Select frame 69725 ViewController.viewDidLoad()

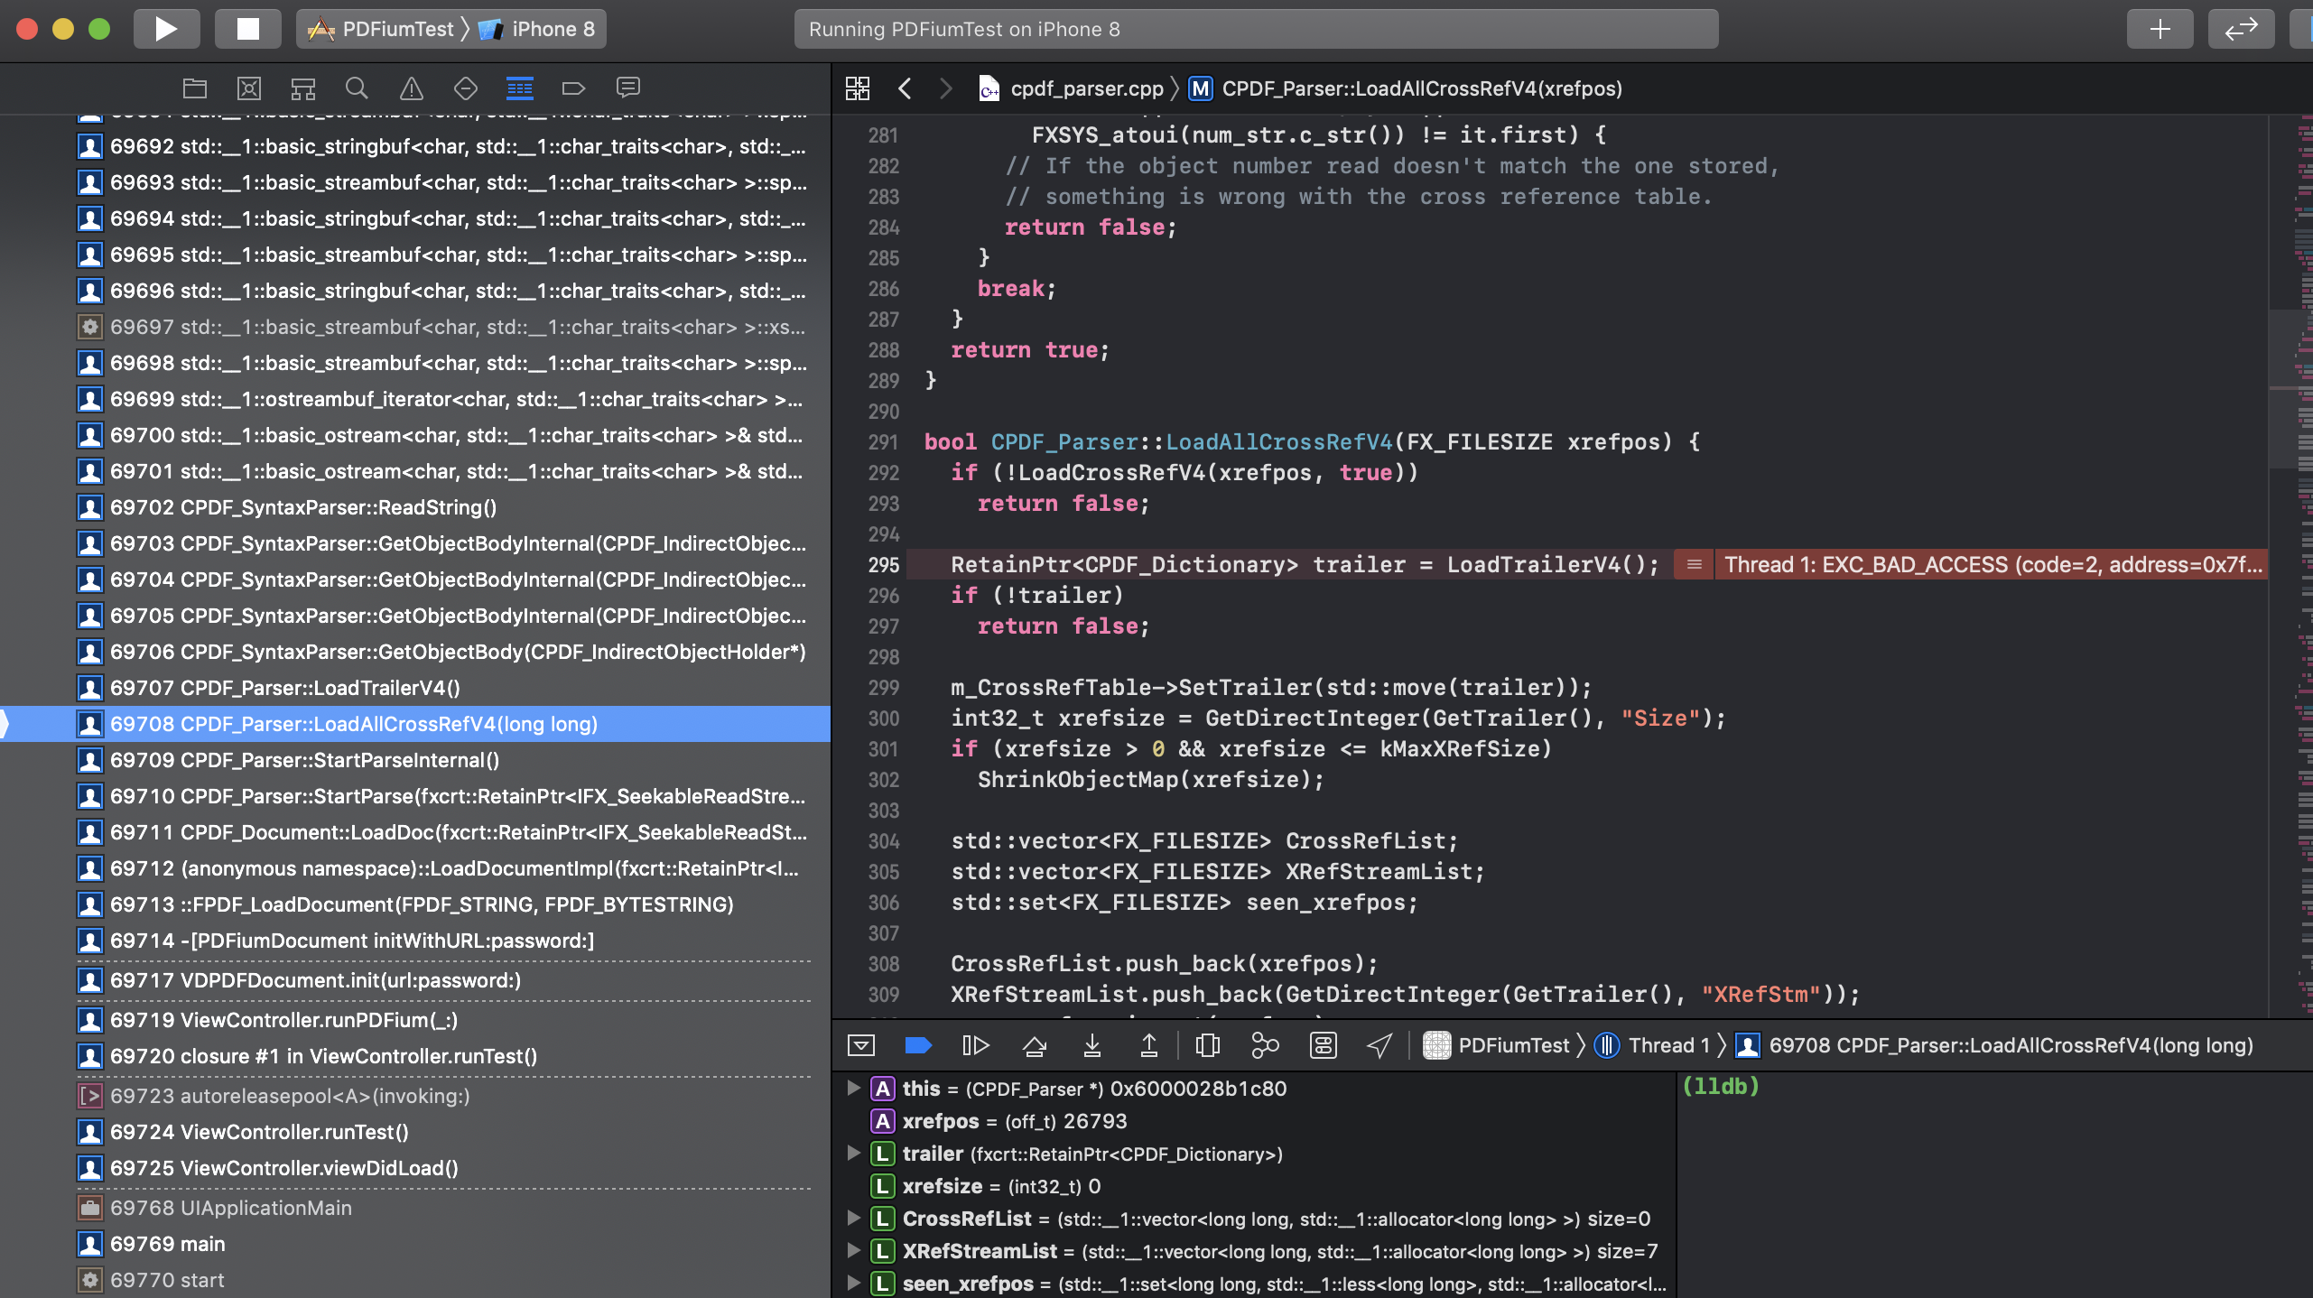pyautogui.click(x=415, y=1168)
